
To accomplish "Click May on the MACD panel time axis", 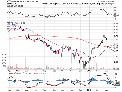I will (18, 90).
